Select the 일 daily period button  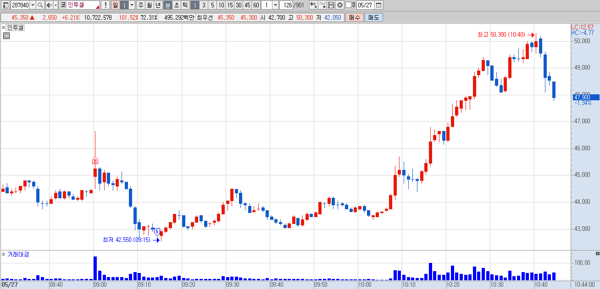coord(115,5)
